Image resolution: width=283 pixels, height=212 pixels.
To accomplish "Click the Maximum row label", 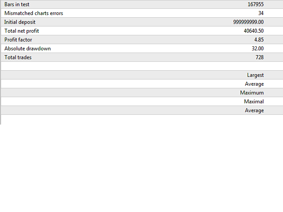I will (252, 93).
